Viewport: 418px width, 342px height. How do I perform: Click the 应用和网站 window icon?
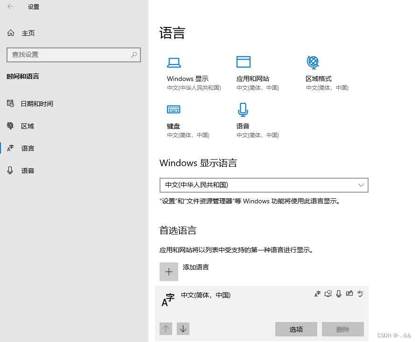244,62
